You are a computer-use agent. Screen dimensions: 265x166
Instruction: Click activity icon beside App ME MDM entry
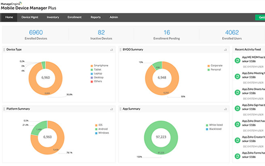(x=237, y=60)
